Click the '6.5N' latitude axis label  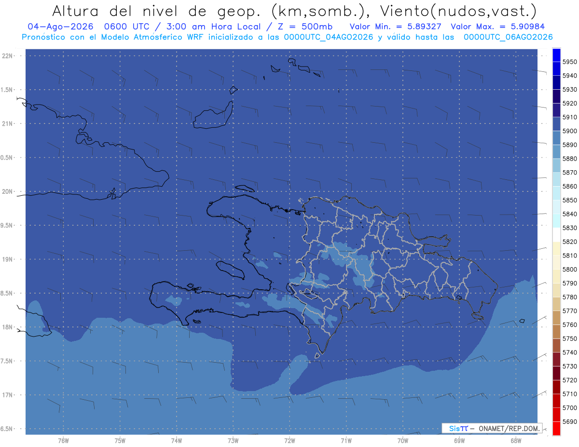8,429
